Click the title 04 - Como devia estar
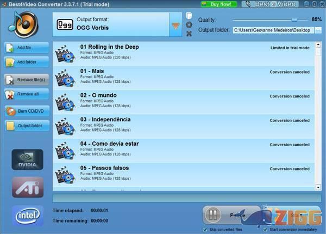The width and height of the screenshot is (326, 234). click(x=110, y=144)
